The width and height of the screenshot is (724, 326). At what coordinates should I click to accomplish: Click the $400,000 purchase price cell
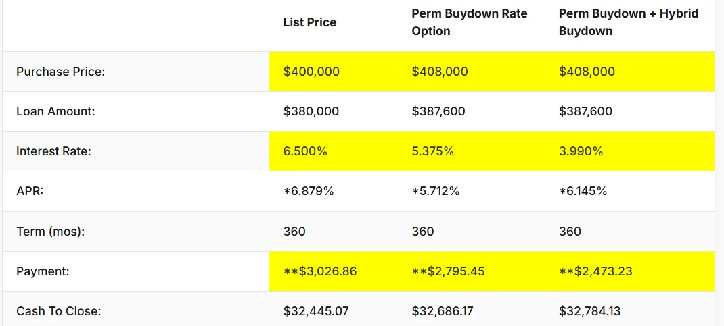tap(311, 72)
